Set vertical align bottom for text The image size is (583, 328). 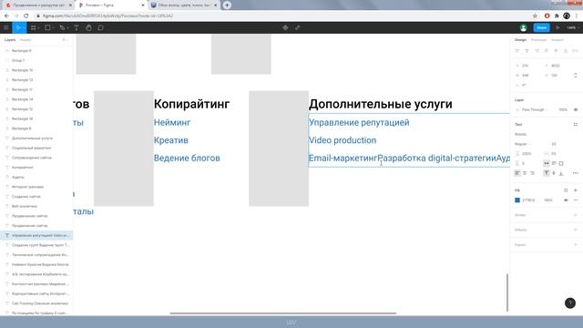pyautogui.click(x=561, y=173)
